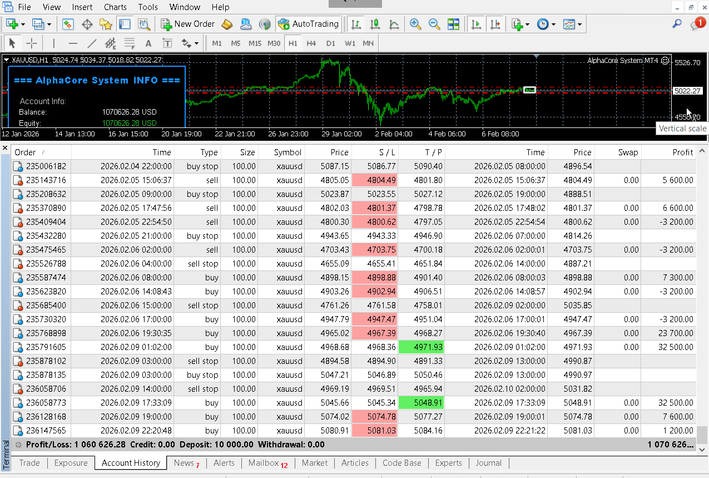Open the Strategy Tester icon
Viewport: 709px width, 478px height.
(144, 24)
